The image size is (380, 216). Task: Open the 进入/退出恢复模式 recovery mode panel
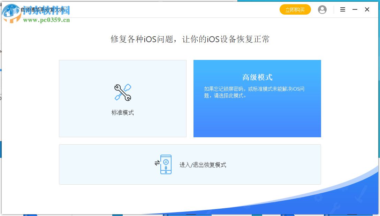tap(190, 164)
